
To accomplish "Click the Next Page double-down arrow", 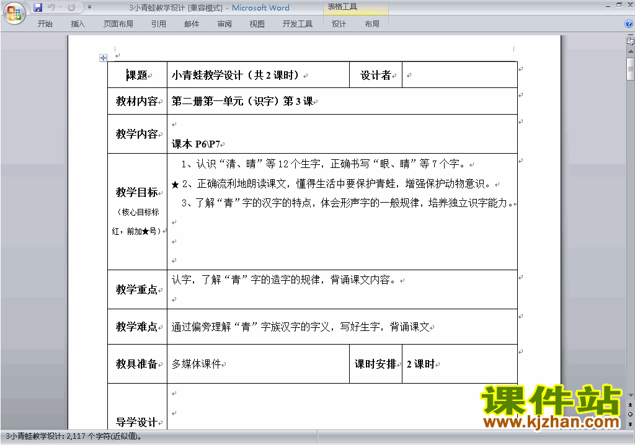I will click(630, 424).
